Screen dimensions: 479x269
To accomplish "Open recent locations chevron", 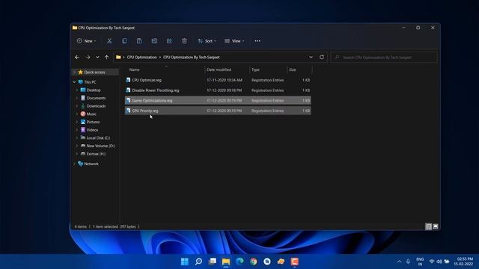I will (97, 57).
